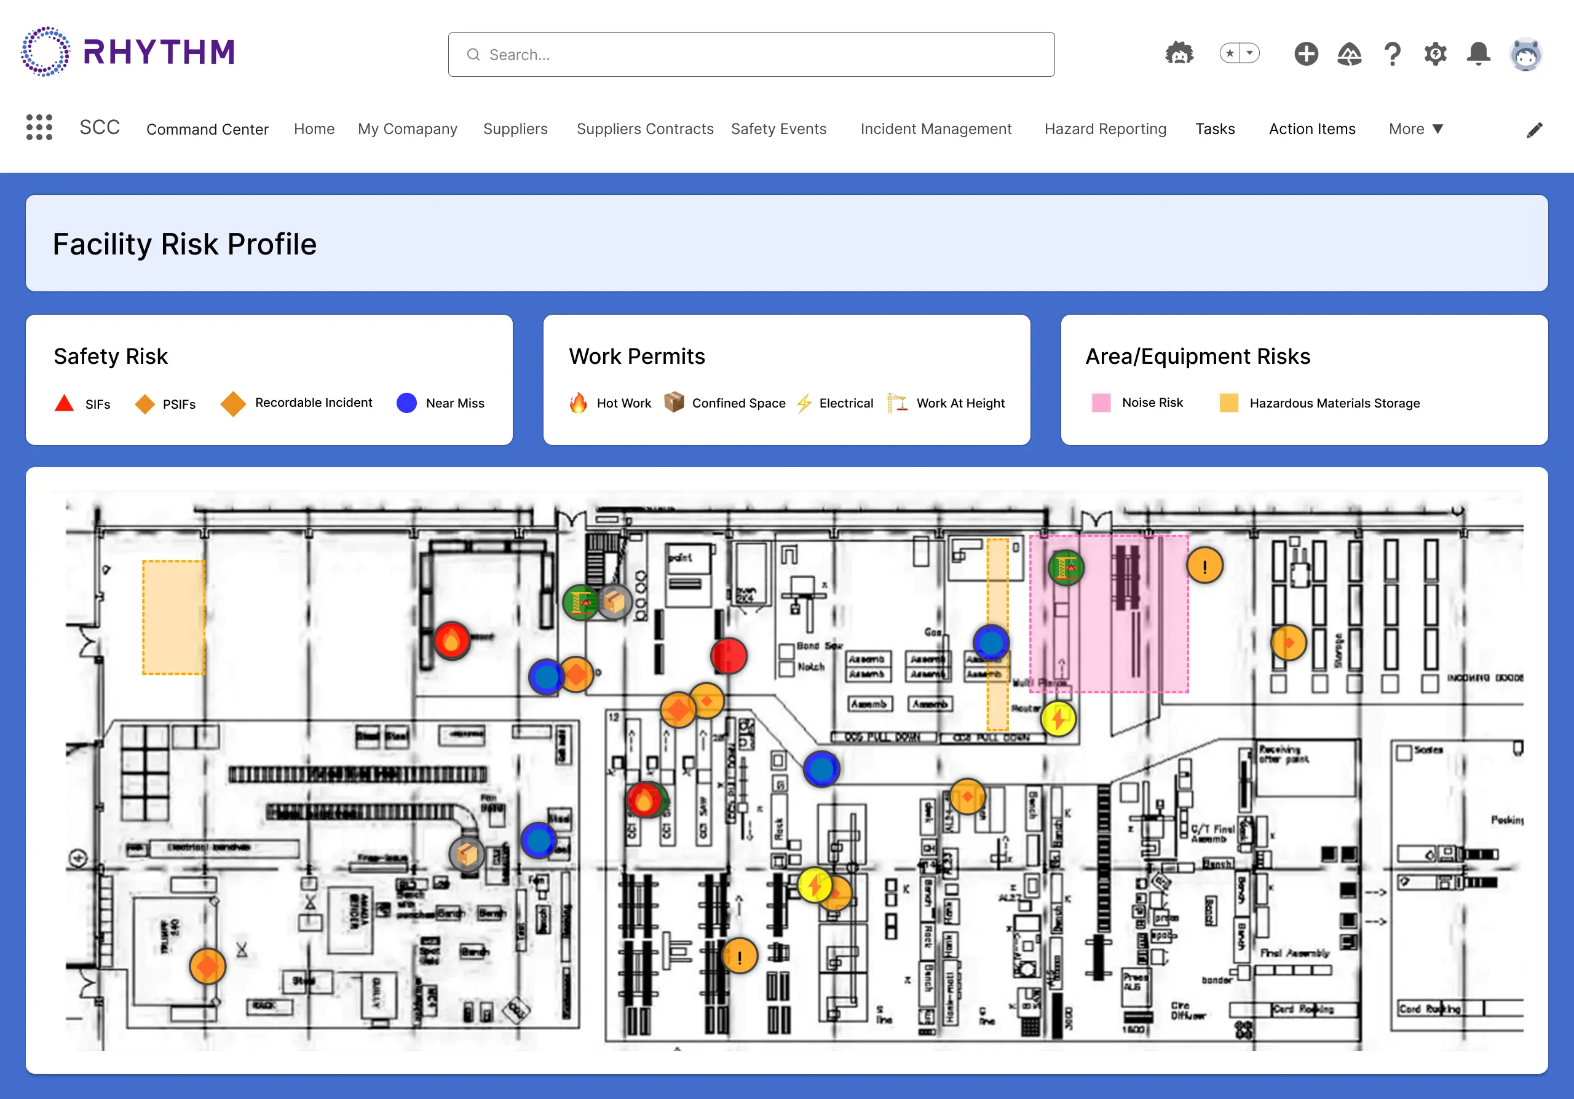Viewport: 1574px width, 1099px height.
Task: Click the astro mascot icon near search
Action: click(x=1179, y=53)
